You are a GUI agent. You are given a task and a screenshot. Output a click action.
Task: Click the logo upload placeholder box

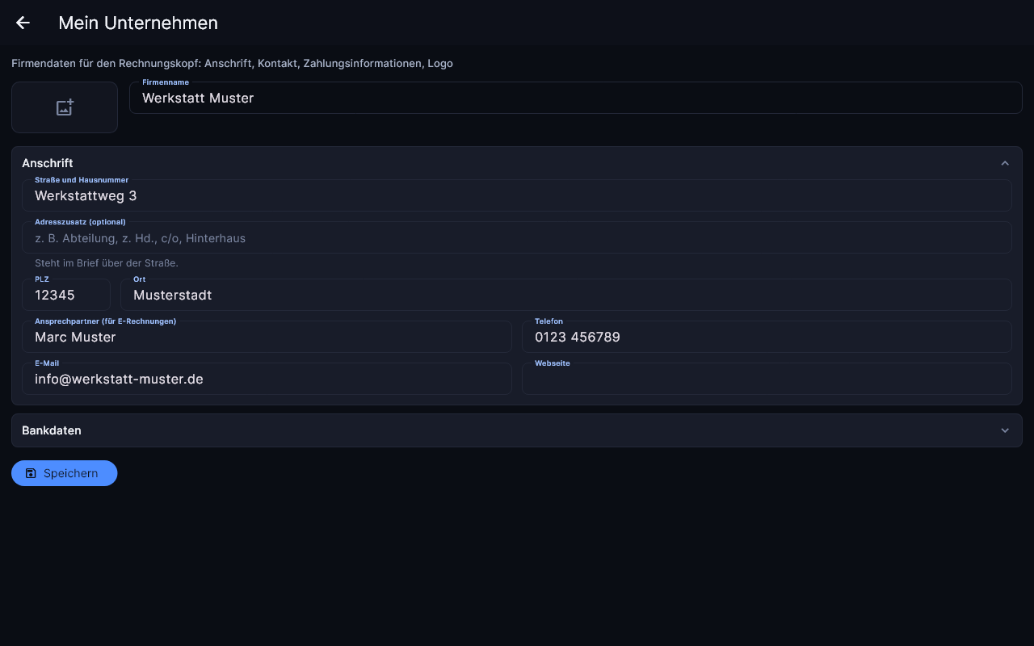(65, 107)
